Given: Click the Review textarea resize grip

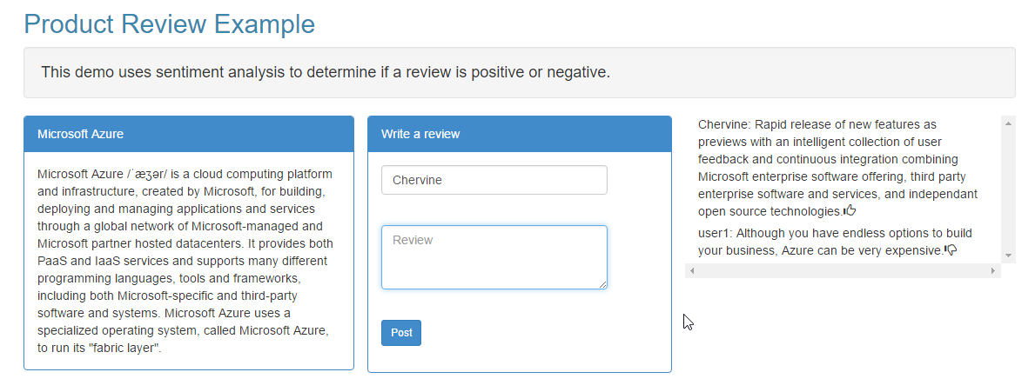Looking at the screenshot, I should (x=602, y=284).
